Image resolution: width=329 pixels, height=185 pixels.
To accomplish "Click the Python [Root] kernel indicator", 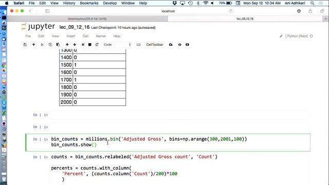I will 297,36.
